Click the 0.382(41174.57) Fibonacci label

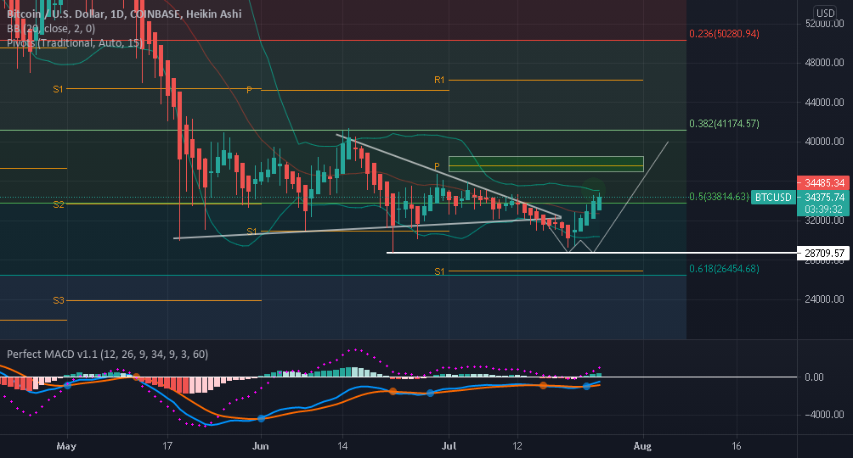click(x=724, y=124)
